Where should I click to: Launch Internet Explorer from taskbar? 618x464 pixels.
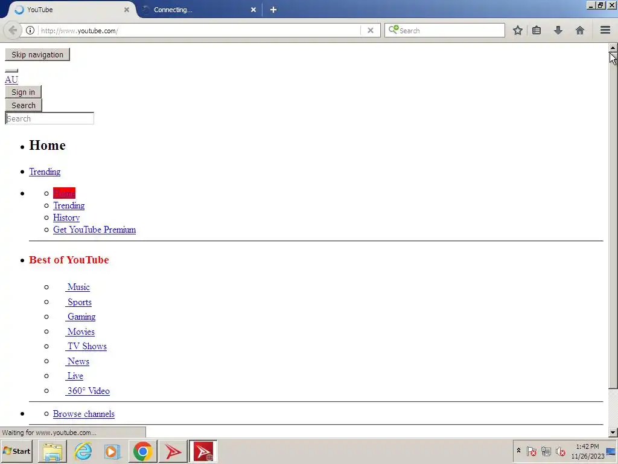coord(83,451)
